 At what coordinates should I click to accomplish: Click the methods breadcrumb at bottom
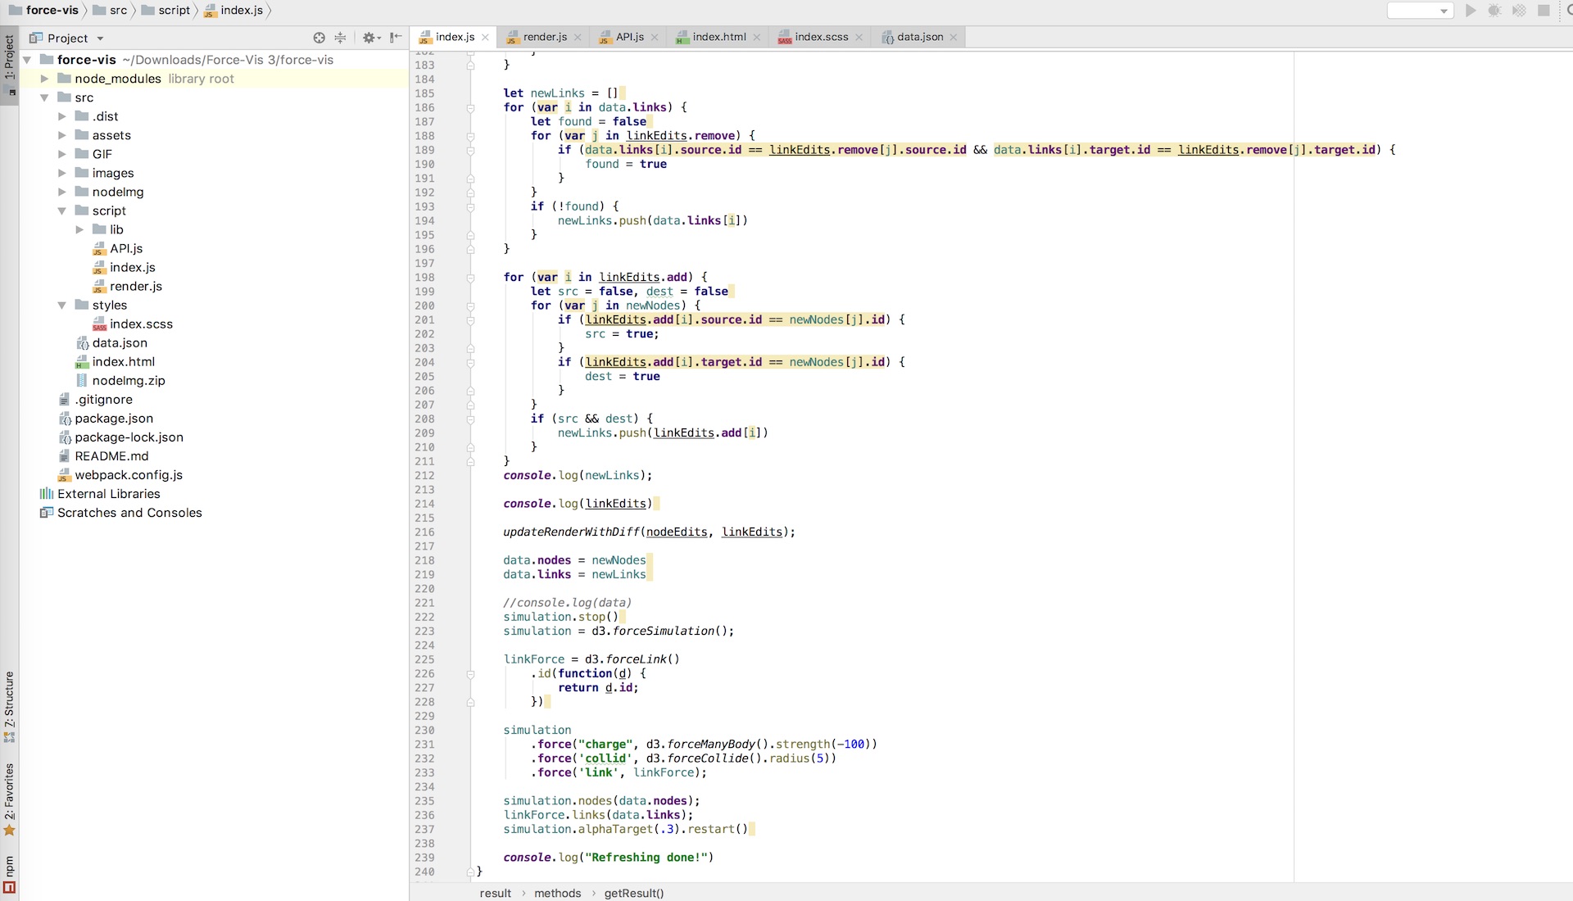(x=557, y=893)
